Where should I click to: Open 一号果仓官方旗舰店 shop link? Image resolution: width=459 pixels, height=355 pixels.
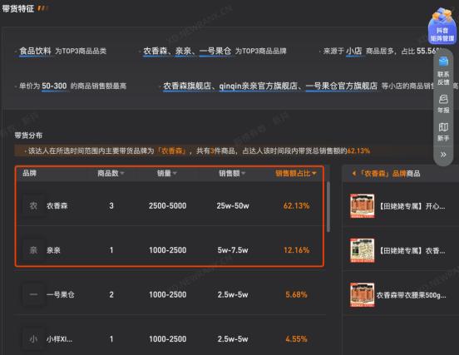tap(341, 86)
